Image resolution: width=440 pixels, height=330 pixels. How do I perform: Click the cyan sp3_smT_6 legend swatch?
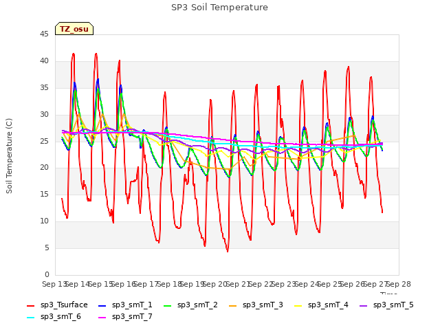coord(30,318)
